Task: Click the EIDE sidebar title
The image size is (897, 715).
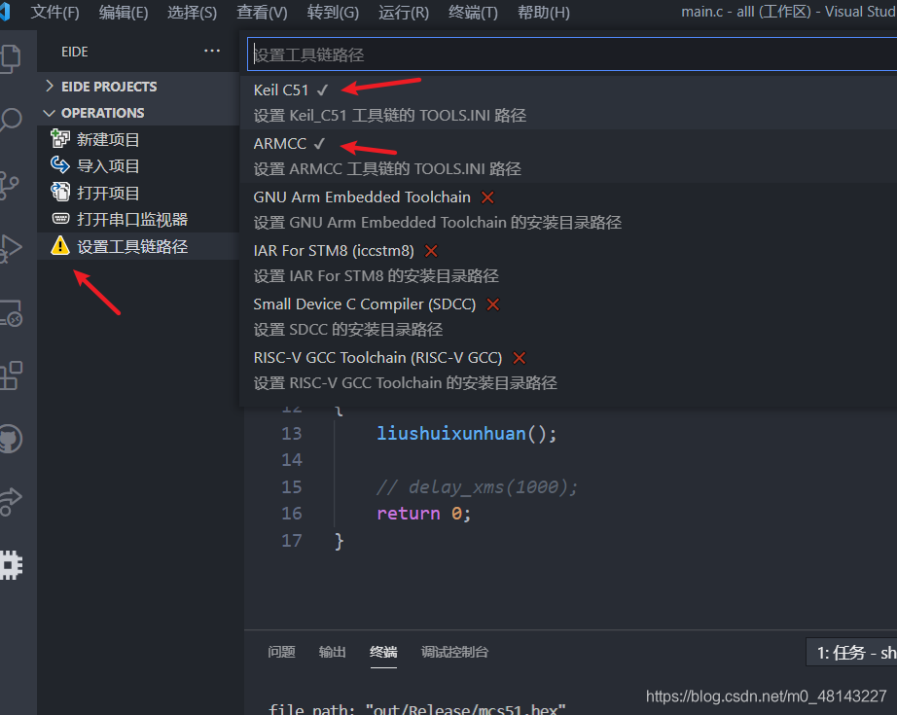Action: click(75, 52)
